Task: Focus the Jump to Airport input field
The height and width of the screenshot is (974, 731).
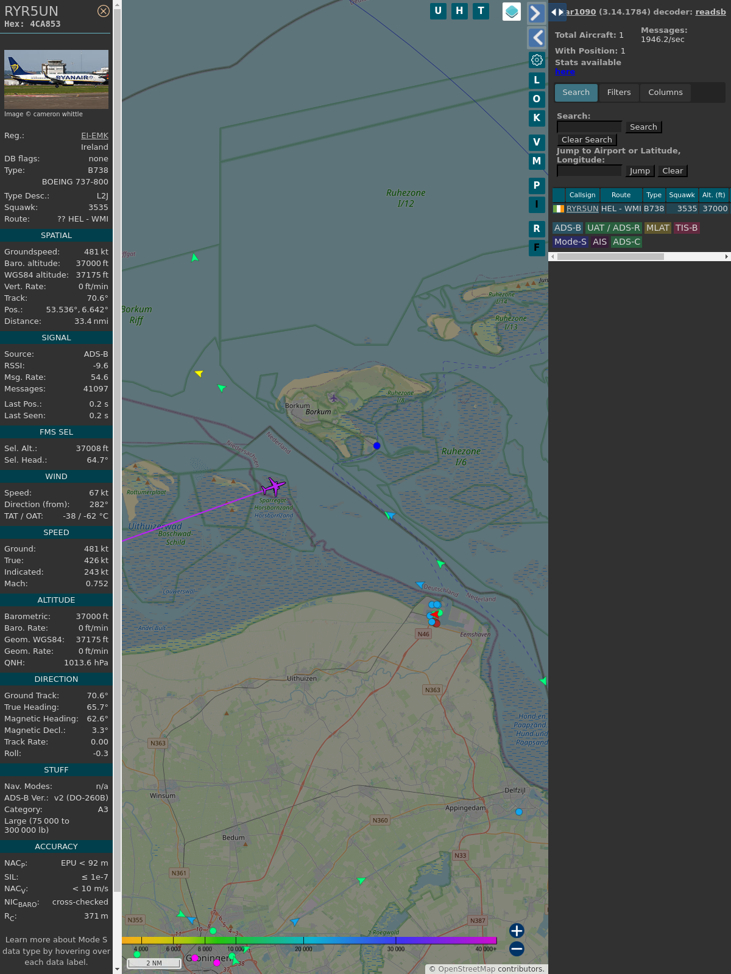Action: pos(590,170)
